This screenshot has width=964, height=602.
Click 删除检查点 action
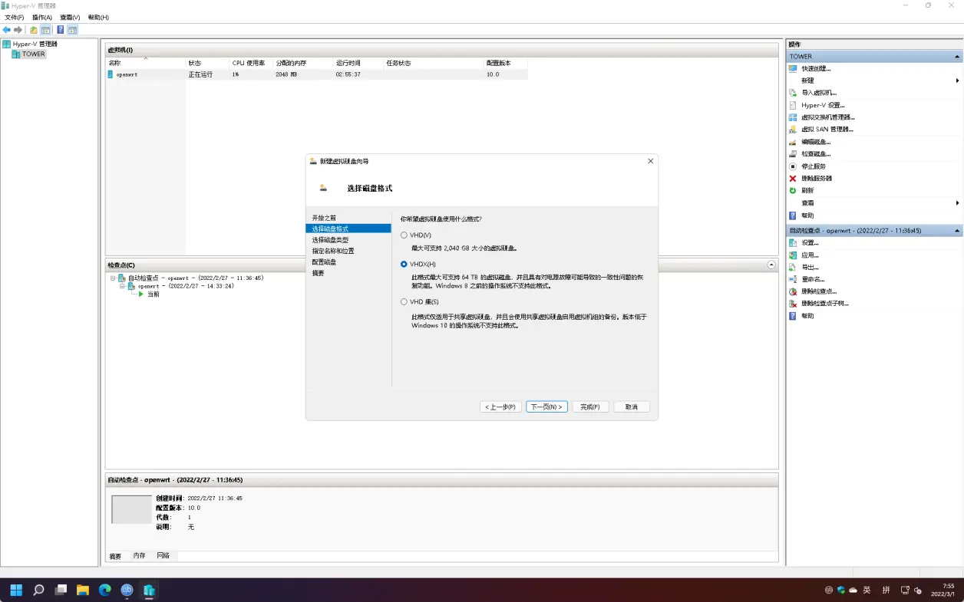819,291
